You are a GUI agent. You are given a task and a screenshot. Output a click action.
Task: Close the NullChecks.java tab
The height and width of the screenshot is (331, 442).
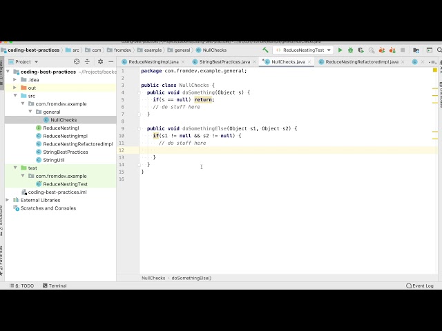(309, 62)
